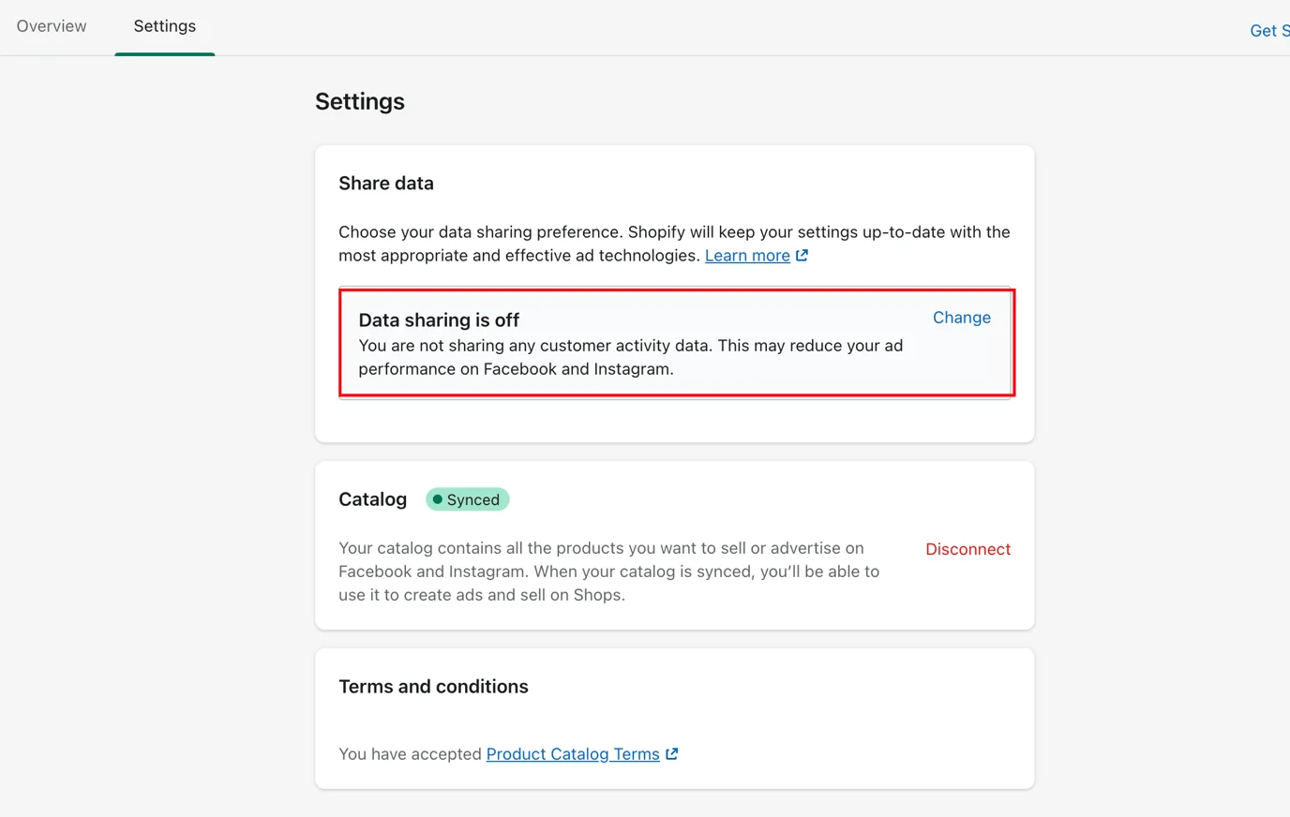This screenshot has width=1290, height=817.
Task: Click the catalog description paragraph
Action: click(x=608, y=572)
